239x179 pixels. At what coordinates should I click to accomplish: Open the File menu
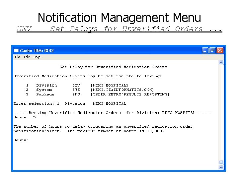click(x=17, y=57)
